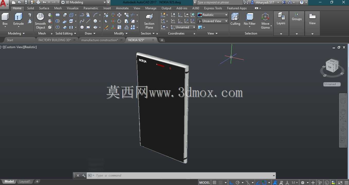This screenshot has height=185, width=349.
Task: Toggle Ortho mode in status bar
Action: 231,182
